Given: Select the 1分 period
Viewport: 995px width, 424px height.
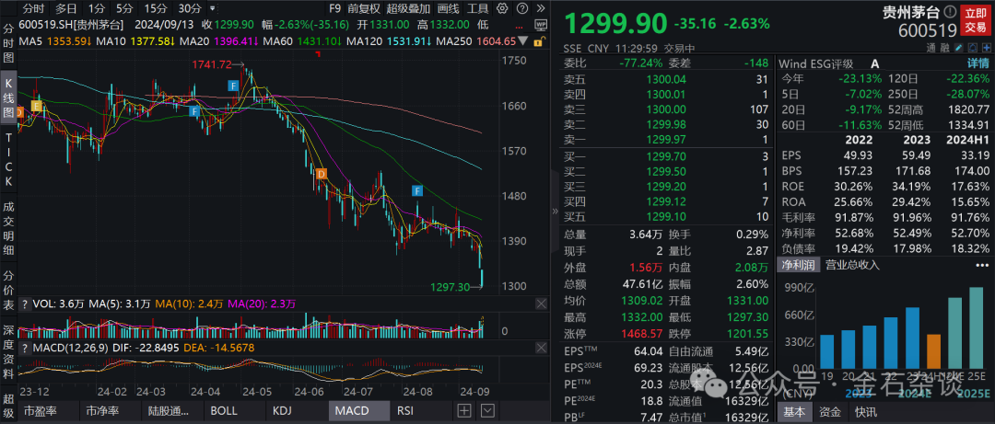Looking at the screenshot, I should point(97,9).
